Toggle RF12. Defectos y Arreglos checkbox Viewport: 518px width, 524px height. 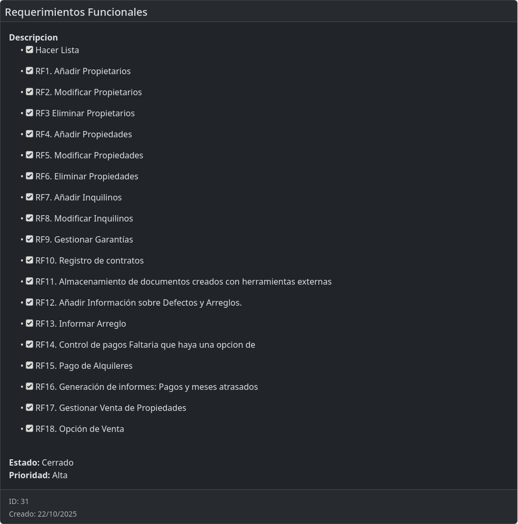tap(29, 303)
